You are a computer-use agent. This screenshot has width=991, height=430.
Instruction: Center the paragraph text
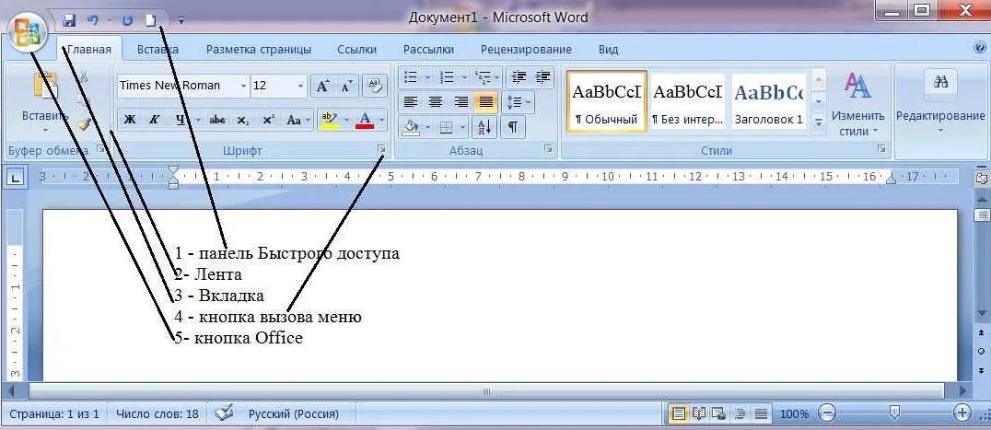[x=436, y=101]
